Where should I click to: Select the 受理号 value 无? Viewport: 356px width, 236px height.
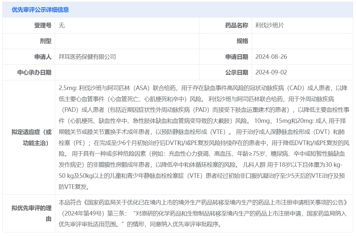click(x=61, y=25)
